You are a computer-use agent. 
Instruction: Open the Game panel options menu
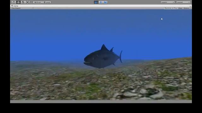(190, 6)
